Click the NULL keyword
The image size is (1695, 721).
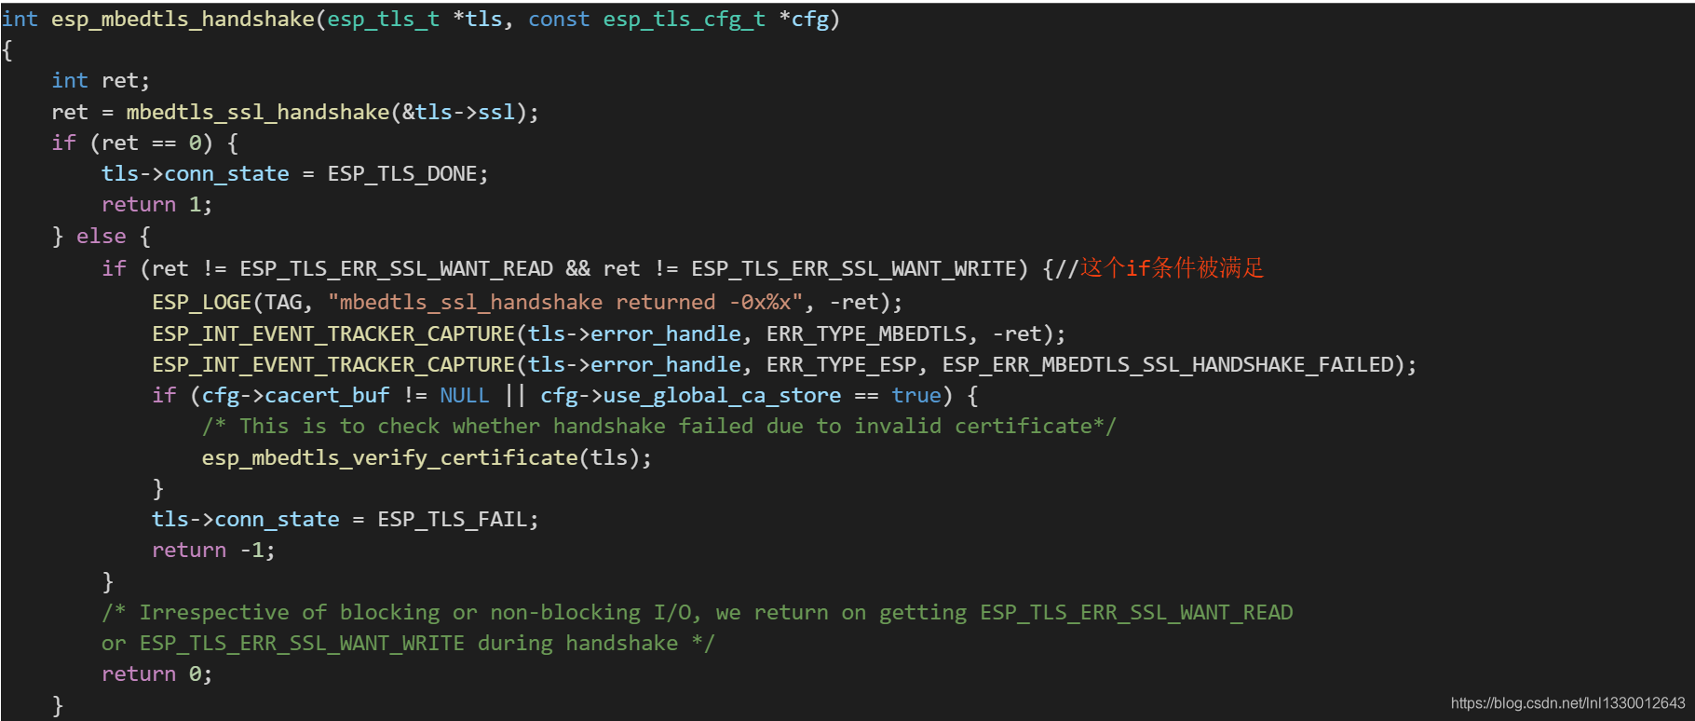point(464,396)
